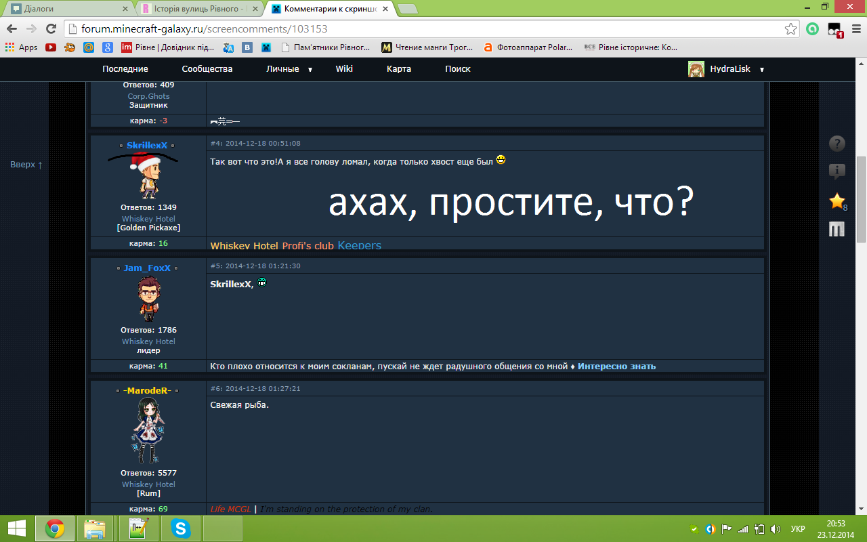
Task: Open the VK bookmark icon
Action: point(248,47)
